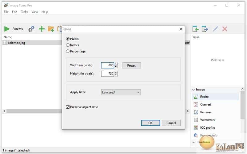Click the Image Tuner Pro app icon

point(6,5)
